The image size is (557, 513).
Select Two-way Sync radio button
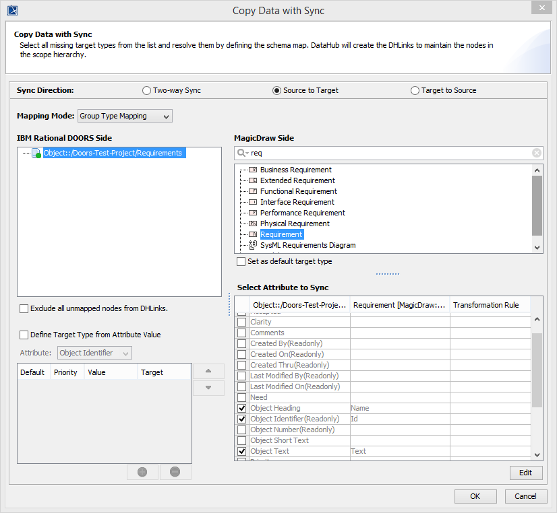pos(146,91)
